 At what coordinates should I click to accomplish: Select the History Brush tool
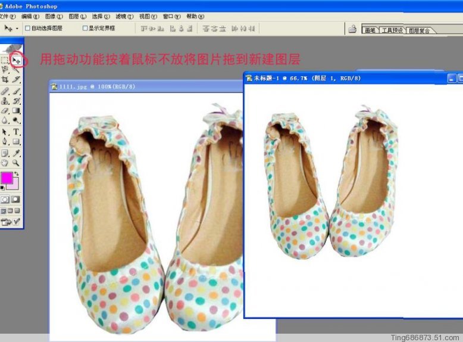pos(16,101)
